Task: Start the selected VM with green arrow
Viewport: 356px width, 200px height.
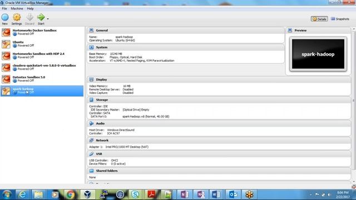Action: pos(41,17)
